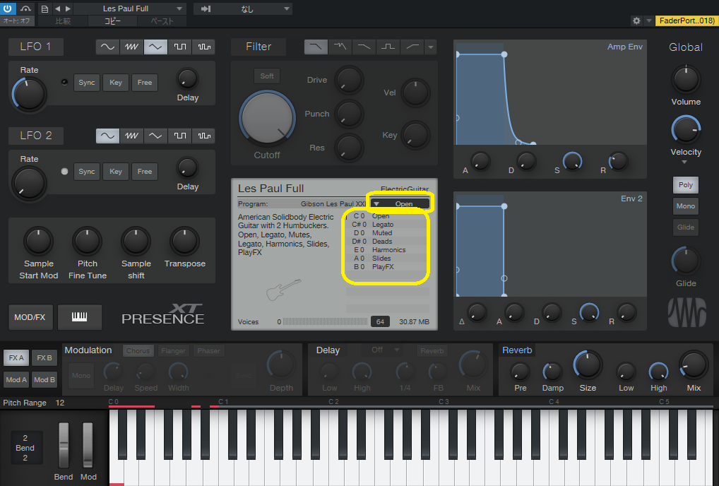Select LFO 2 triangle waveform icon
This screenshot has width=719, height=486.
point(155,136)
